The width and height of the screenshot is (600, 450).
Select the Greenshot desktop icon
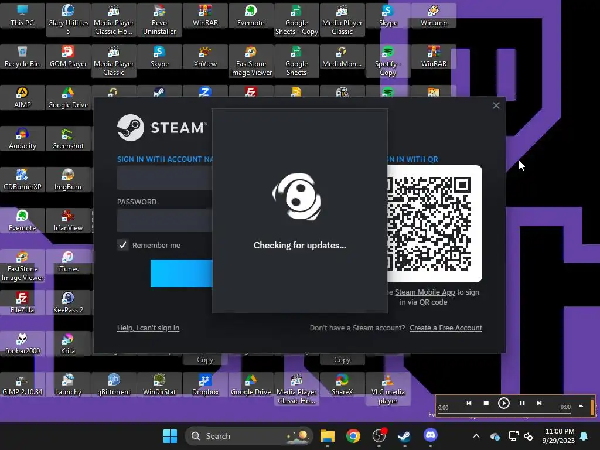point(68,138)
